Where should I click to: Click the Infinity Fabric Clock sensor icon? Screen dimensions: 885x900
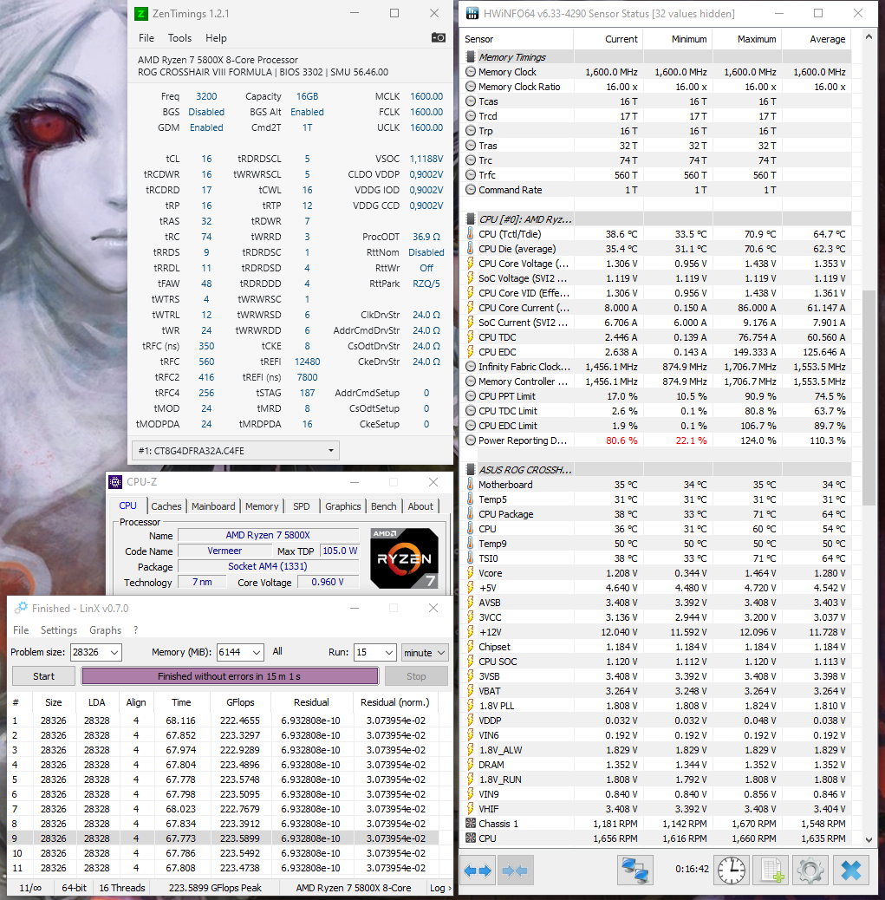pyautogui.click(x=471, y=366)
